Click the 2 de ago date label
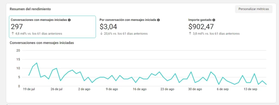279x105 pixels. [x=84, y=89]
